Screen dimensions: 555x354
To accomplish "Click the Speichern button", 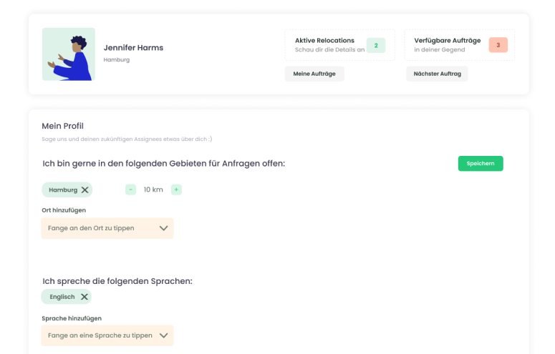I will 481,163.
